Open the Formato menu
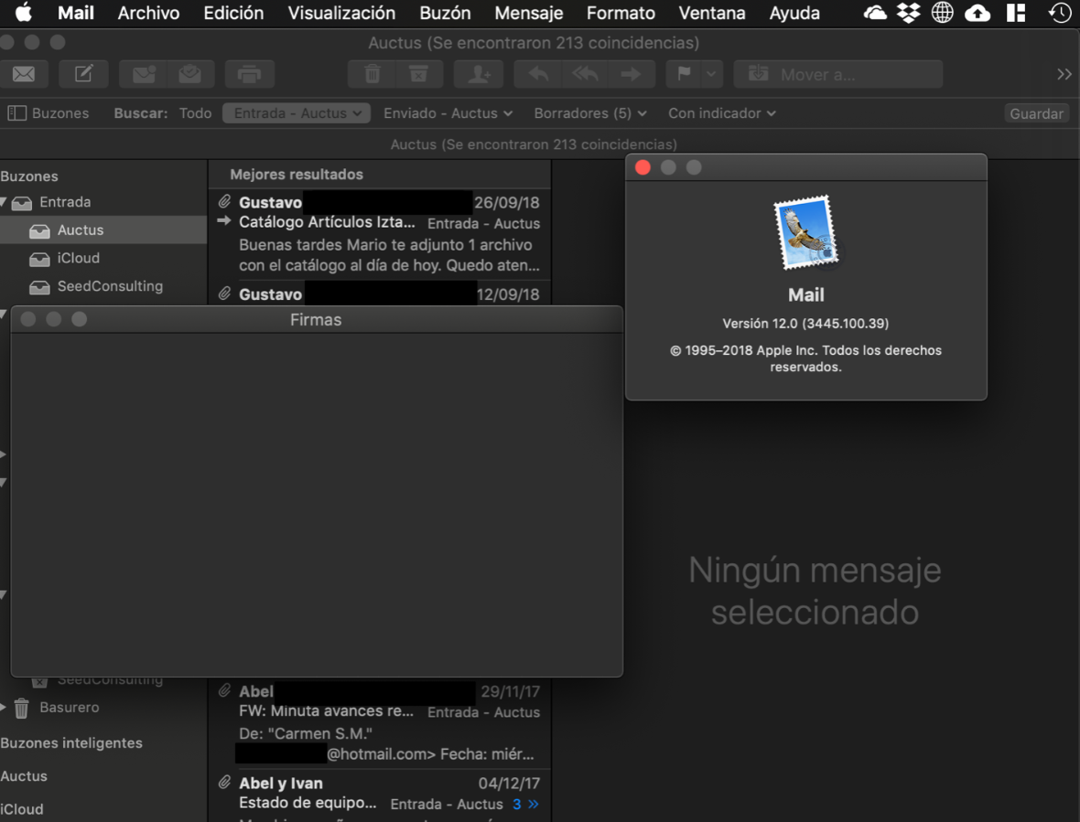Screen dimensions: 1080x822 click(621, 13)
